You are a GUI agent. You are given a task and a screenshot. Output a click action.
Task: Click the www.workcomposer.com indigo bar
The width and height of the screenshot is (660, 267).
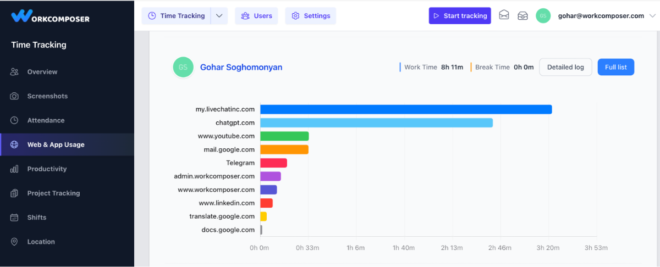268,190
